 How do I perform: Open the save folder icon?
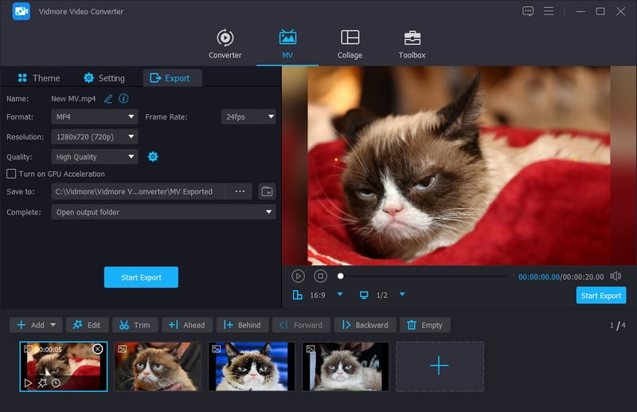tap(267, 191)
